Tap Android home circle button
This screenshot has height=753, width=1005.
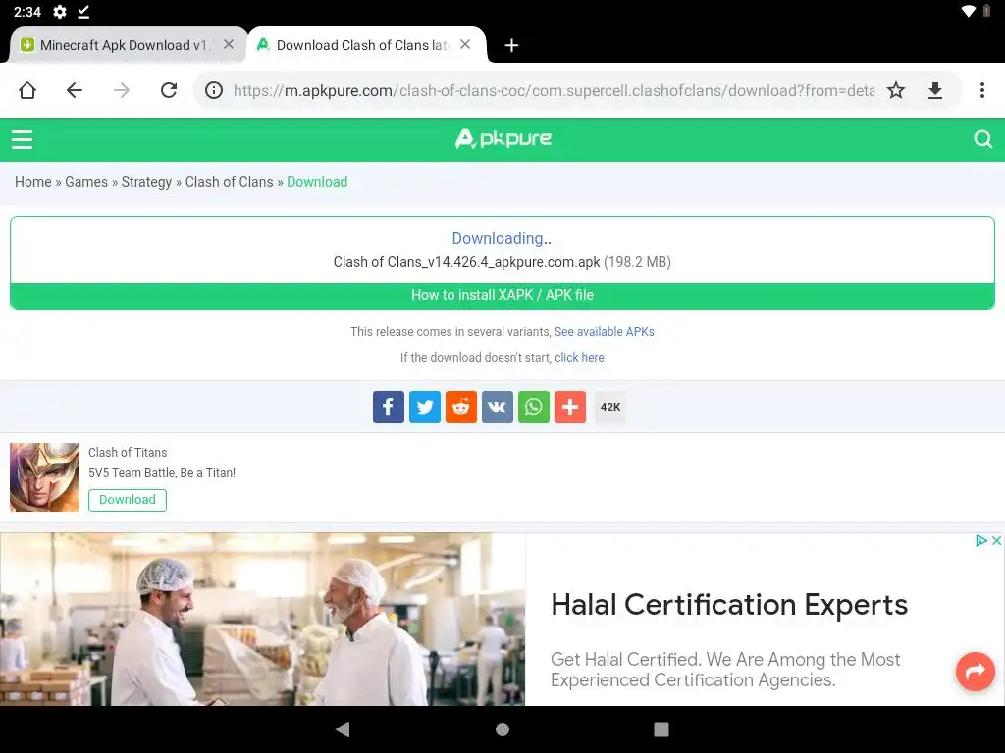tap(502, 728)
